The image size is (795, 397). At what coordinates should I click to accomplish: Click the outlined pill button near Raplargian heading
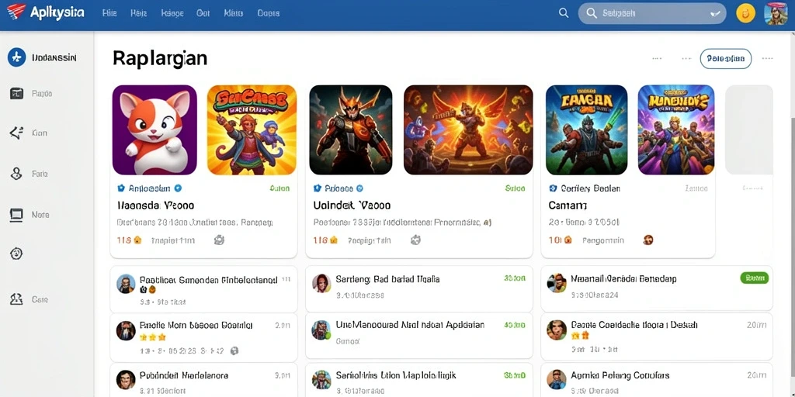[726, 59]
